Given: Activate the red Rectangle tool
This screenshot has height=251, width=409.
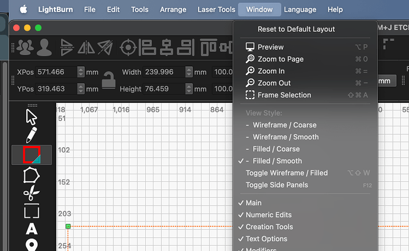Looking at the screenshot, I should tap(31, 155).
